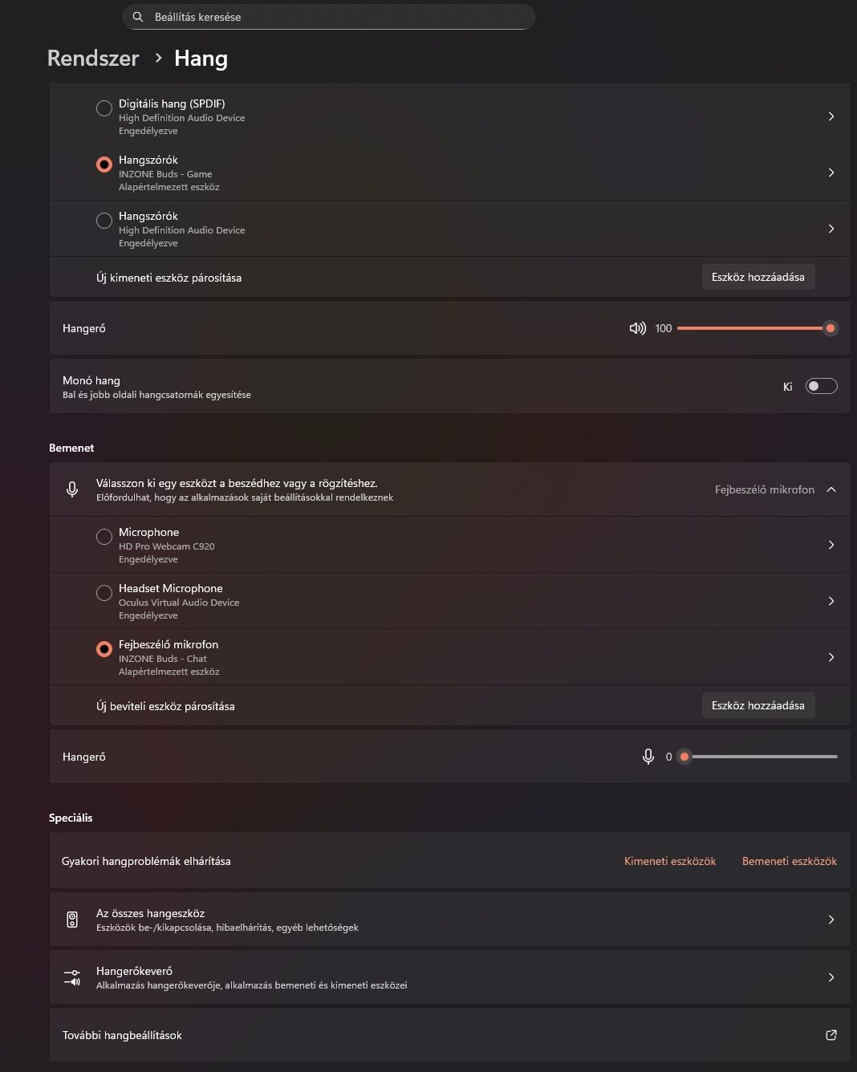Select Oculus Headset Microphone radio button

tap(104, 593)
